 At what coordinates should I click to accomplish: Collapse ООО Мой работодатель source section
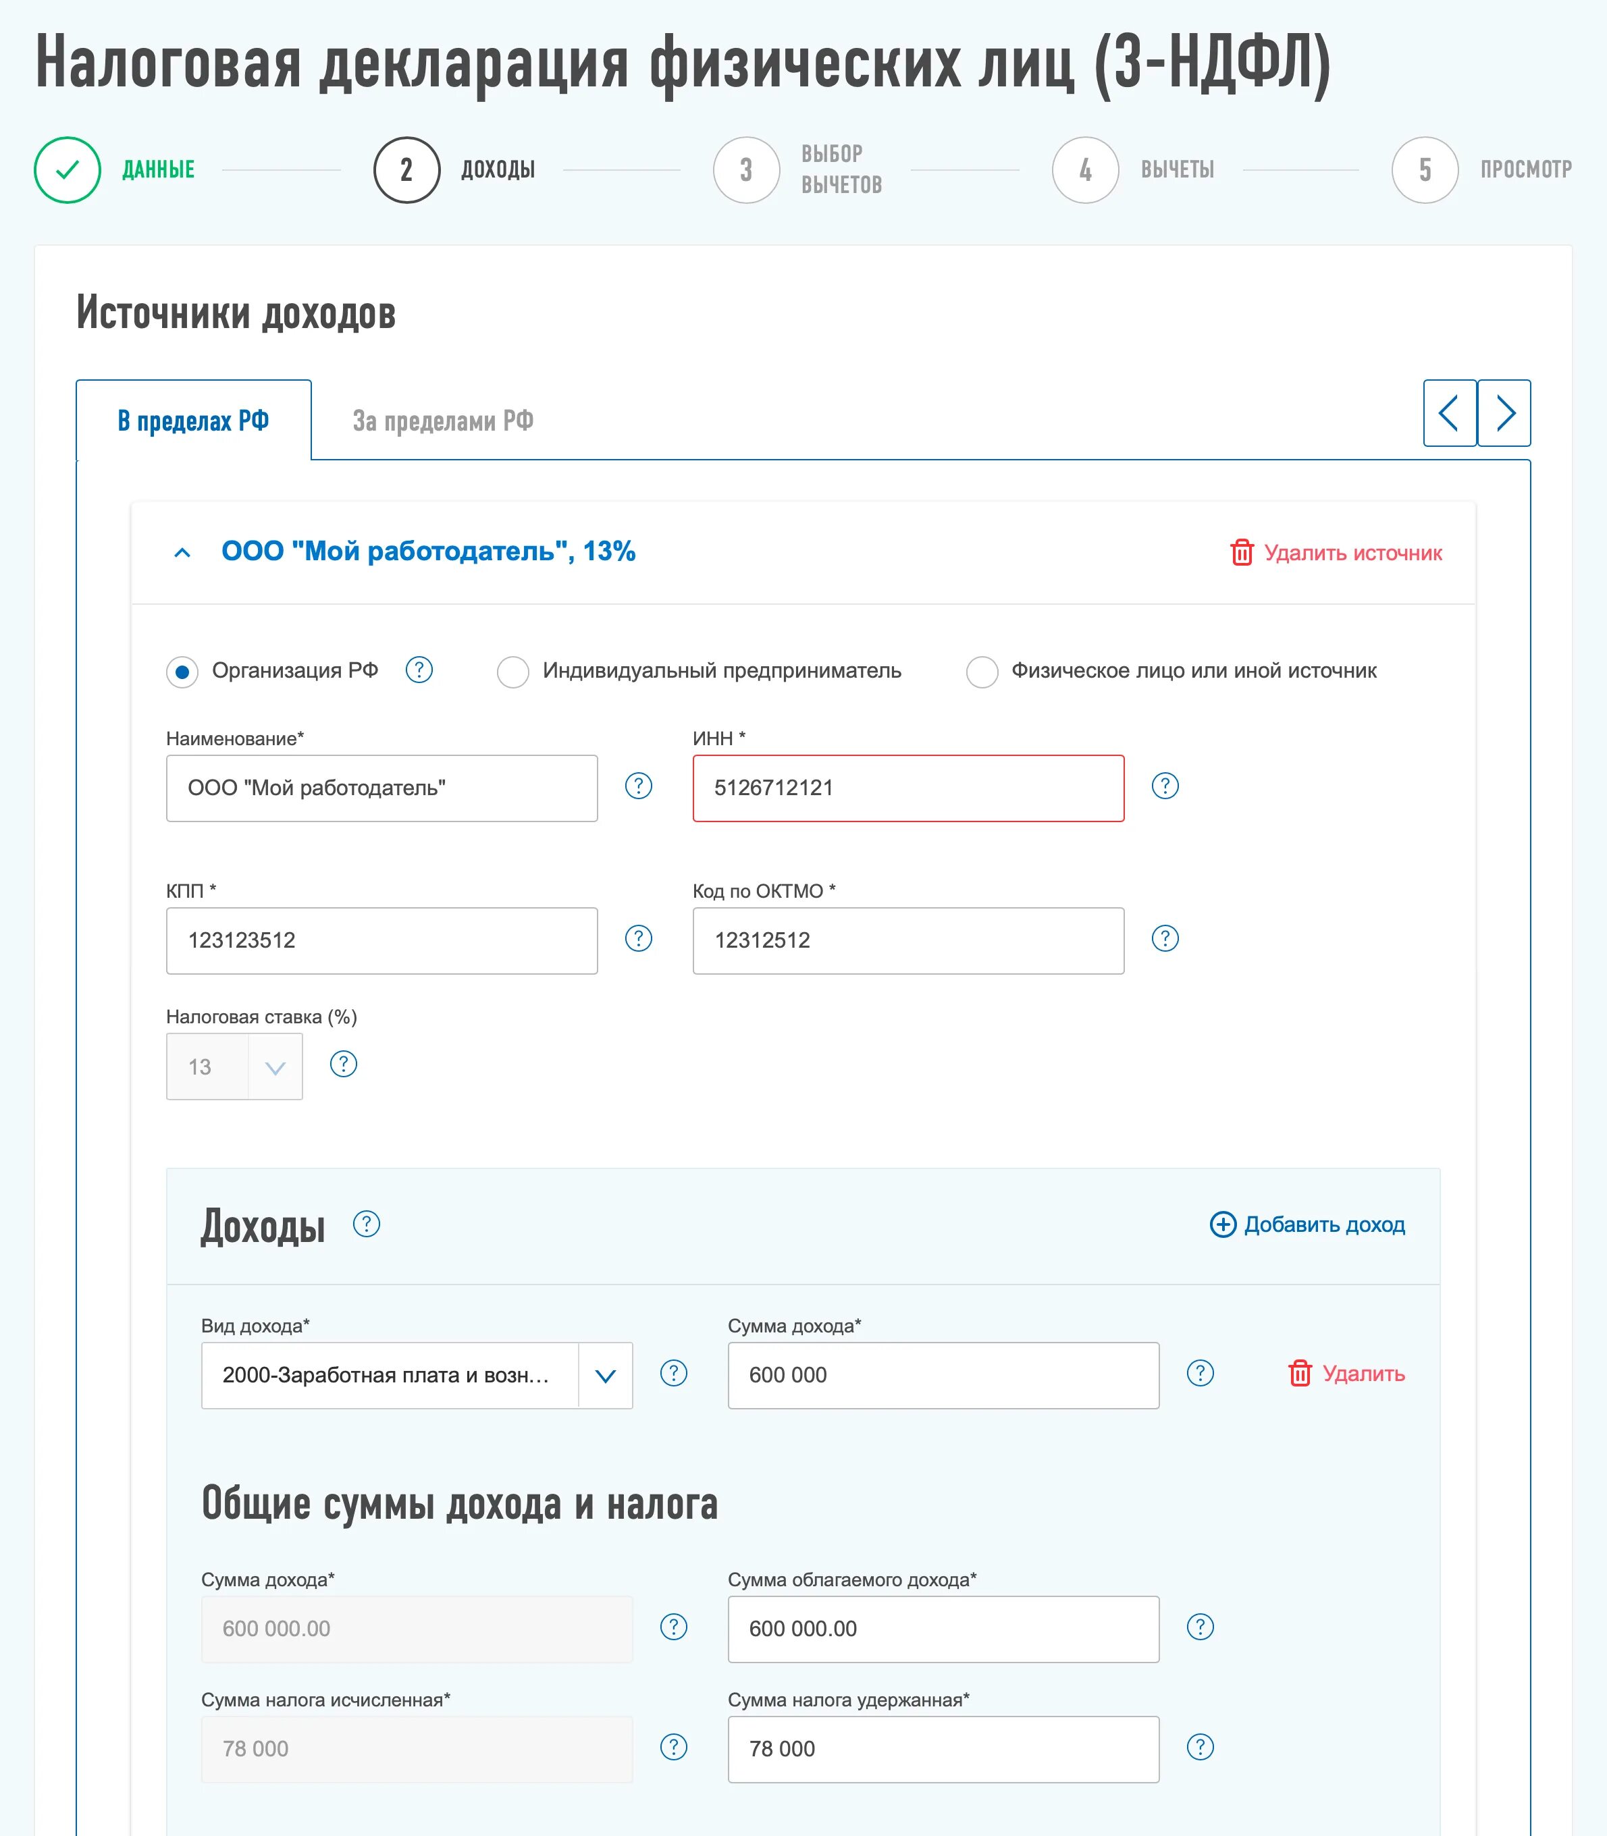[182, 552]
